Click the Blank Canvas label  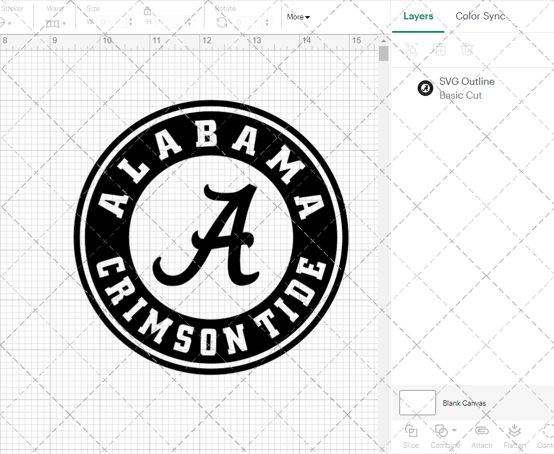[x=465, y=403]
